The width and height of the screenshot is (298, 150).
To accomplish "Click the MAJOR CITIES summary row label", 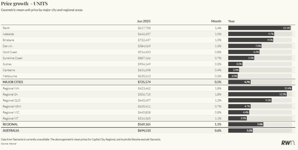I will point(13,82).
